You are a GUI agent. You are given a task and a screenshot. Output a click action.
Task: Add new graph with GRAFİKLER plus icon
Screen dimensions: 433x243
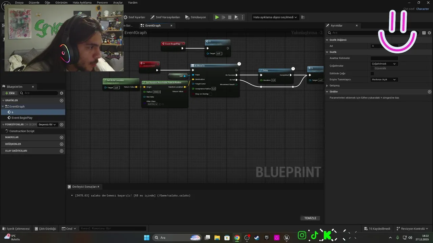pos(62,100)
